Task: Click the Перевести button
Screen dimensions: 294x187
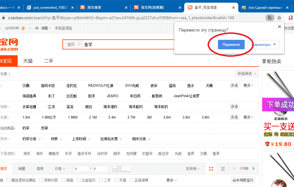Action: [x=231, y=45]
